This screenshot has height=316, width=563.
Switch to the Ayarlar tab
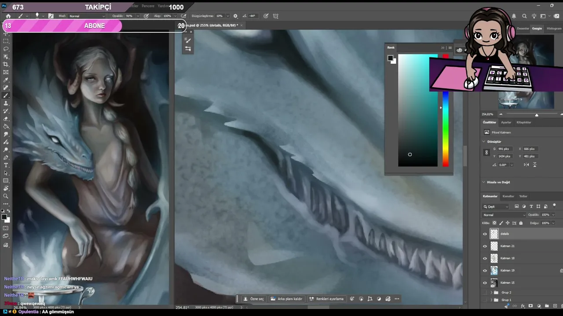(x=506, y=122)
